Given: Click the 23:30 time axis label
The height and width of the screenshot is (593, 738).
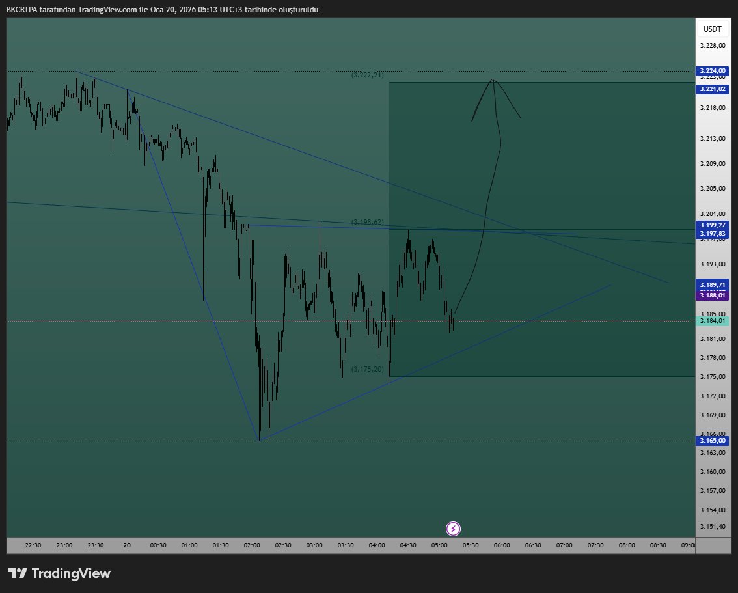Looking at the screenshot, I should click(x=96, y=545).
